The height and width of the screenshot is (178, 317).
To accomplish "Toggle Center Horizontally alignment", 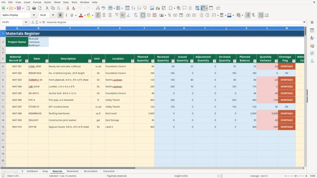I will [x=104, y=15].
